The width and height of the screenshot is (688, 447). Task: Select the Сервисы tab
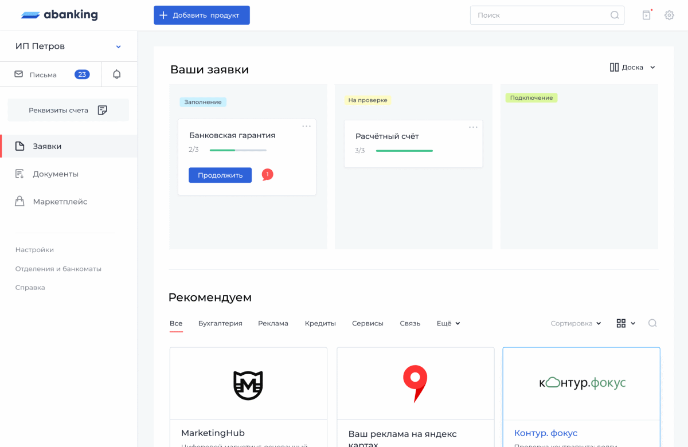(x=368, y=323)
